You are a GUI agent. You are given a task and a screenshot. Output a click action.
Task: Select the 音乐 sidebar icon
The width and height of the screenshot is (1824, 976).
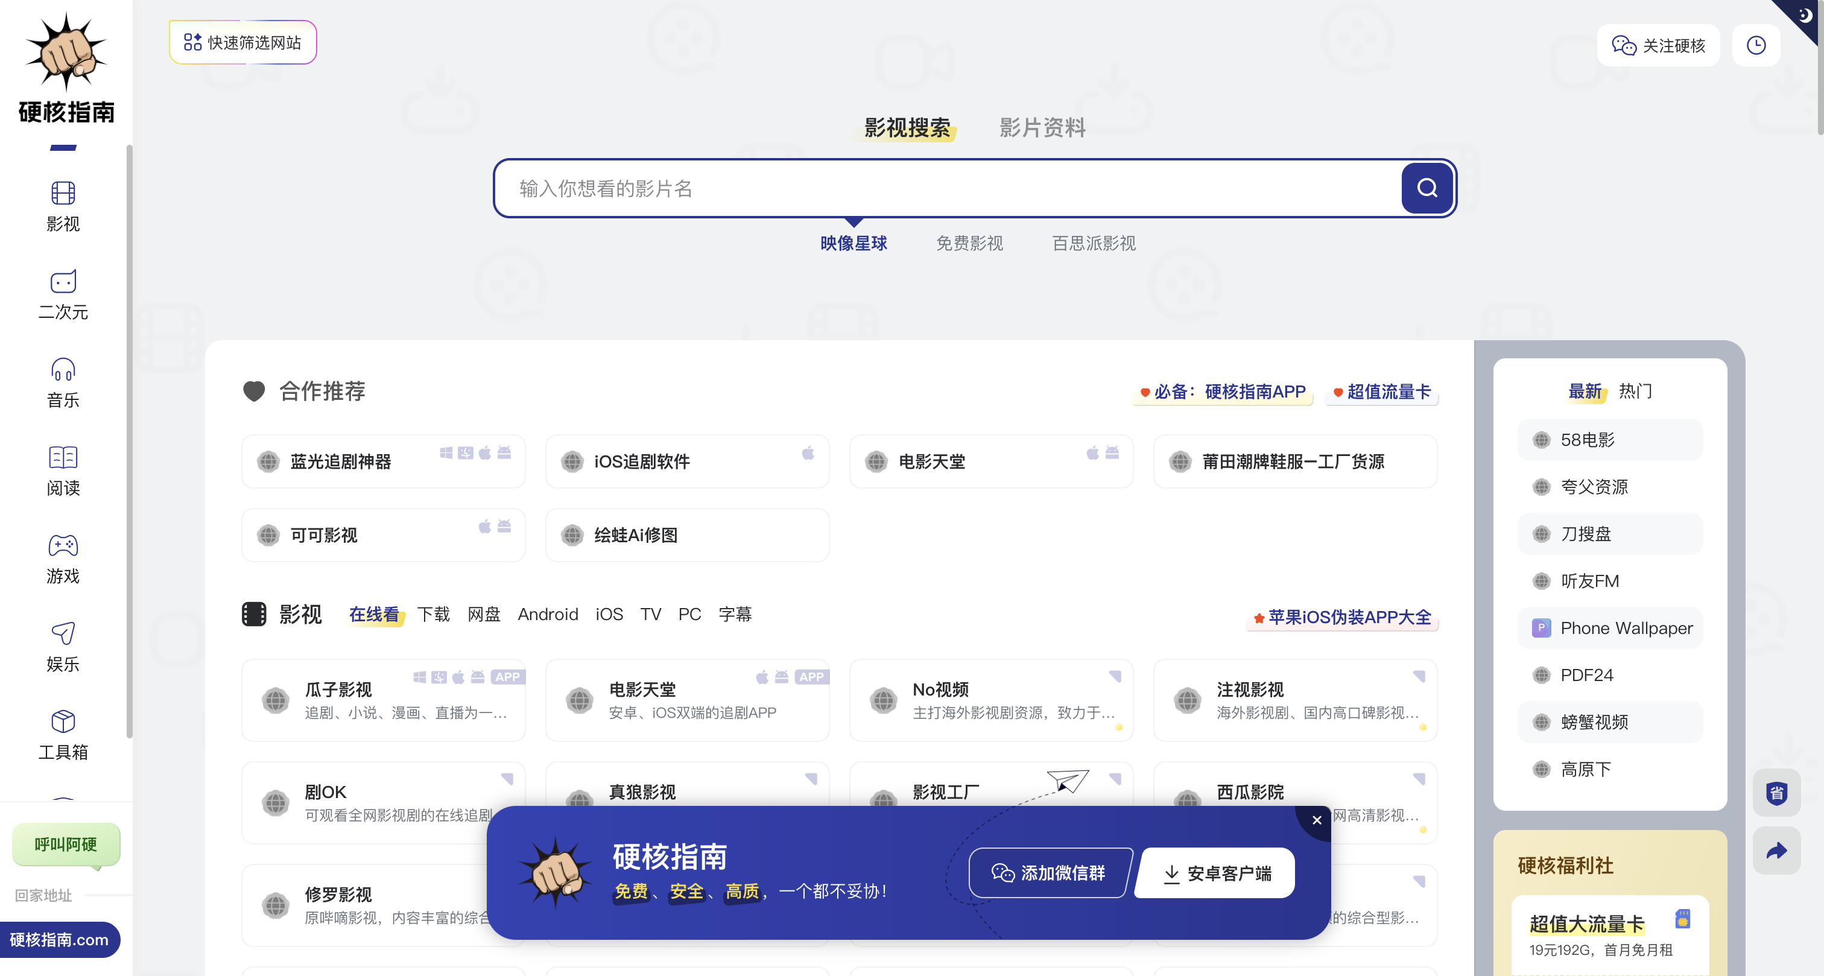[x=63, y=381]
